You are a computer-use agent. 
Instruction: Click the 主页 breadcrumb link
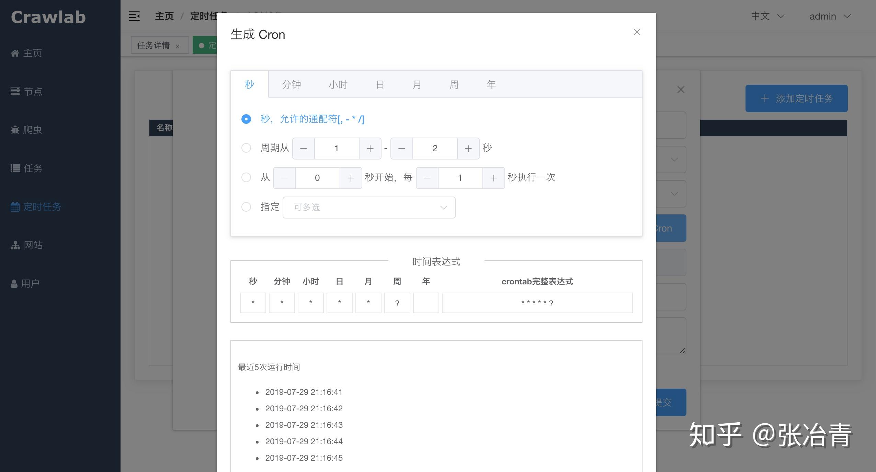[x=164, y=16]
